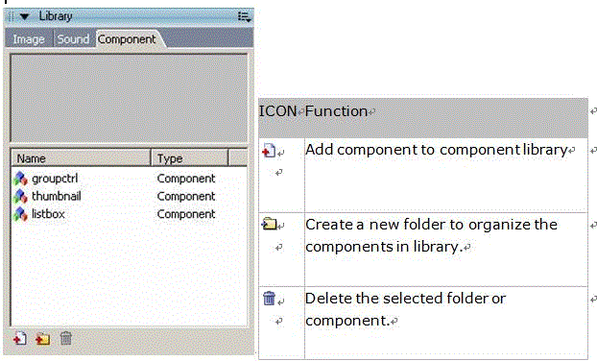Viewport: 597px width, 361px height.
Task: Select the Component tab
Action: coord(127,39)
